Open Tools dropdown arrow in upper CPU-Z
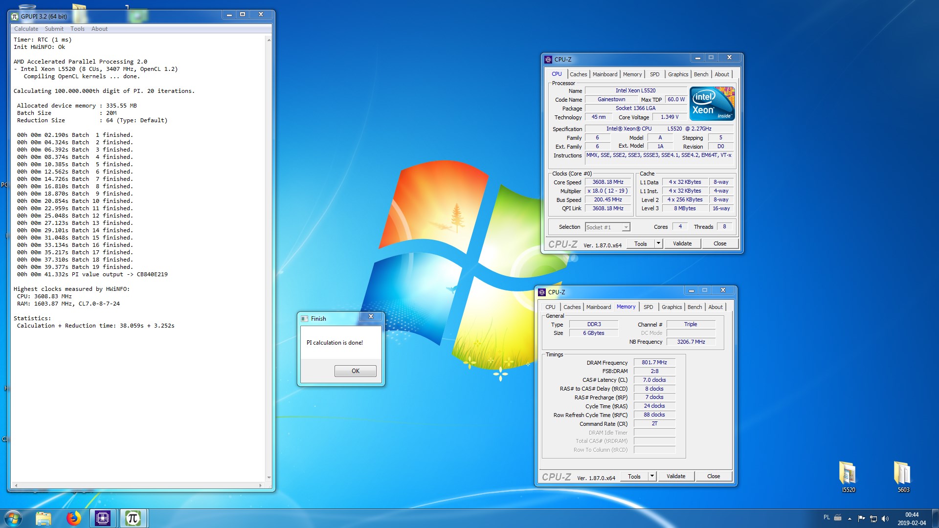Image resolution: width=939 pixels, height=528 pixels. (x=658, y=243)
